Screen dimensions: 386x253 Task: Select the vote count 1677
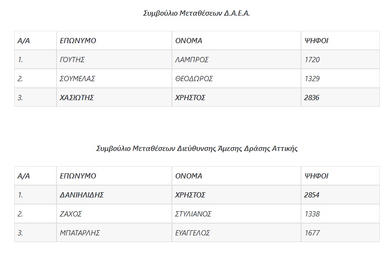312,233
